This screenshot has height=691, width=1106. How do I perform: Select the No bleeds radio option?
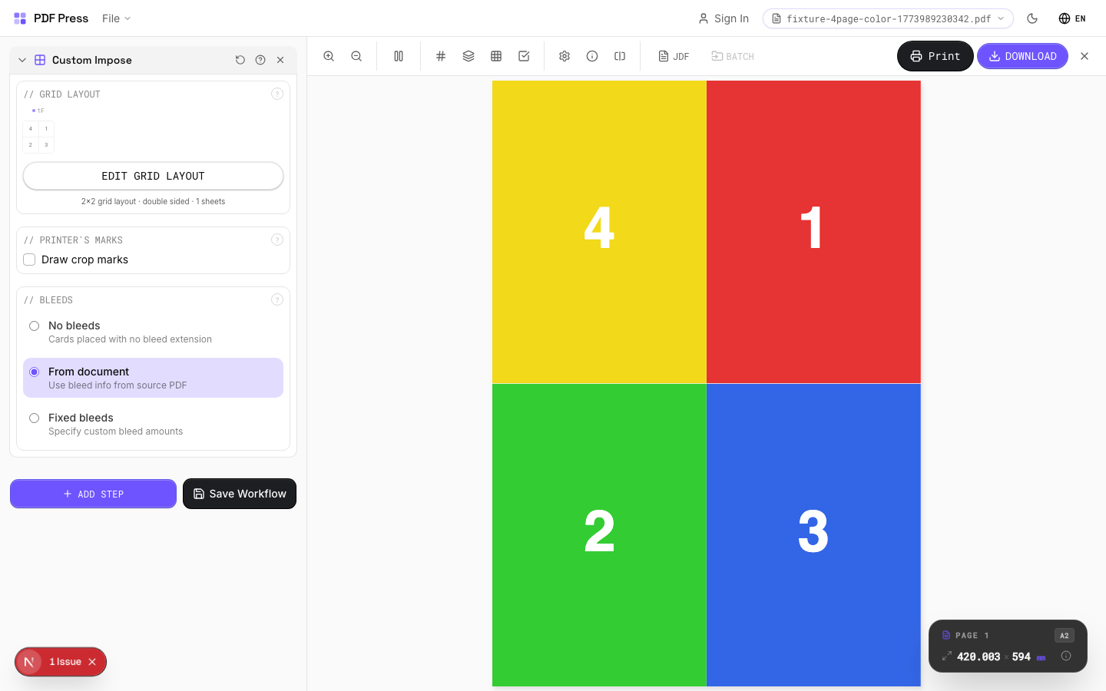click(x=34, y=326)
